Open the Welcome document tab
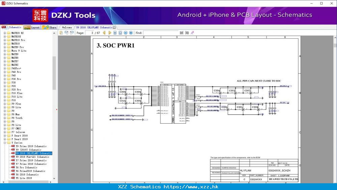Screen dimensions: 337x190 (67, 27)
